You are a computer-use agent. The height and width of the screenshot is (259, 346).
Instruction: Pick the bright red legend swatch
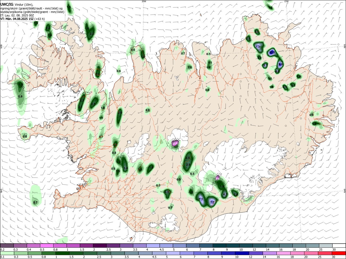(339, 253)
